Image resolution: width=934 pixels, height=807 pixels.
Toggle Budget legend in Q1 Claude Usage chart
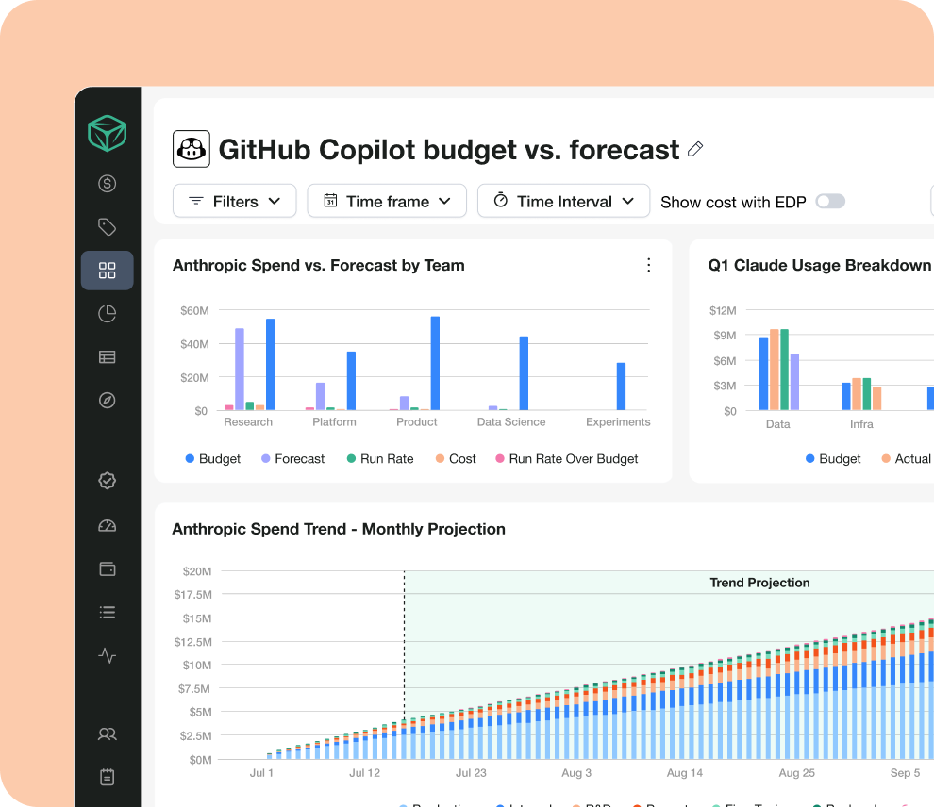click(833, 459)
